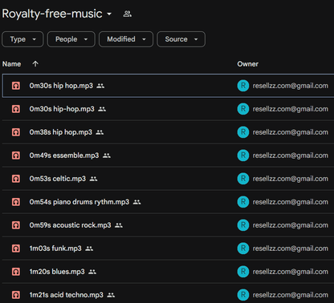Click audio file icon for 0m49s essemble.mp3
Viewport: 334px width, 303px height.
16,156
